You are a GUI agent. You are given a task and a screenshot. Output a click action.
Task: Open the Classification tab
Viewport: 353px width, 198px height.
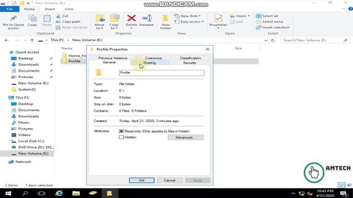(190, 58)
